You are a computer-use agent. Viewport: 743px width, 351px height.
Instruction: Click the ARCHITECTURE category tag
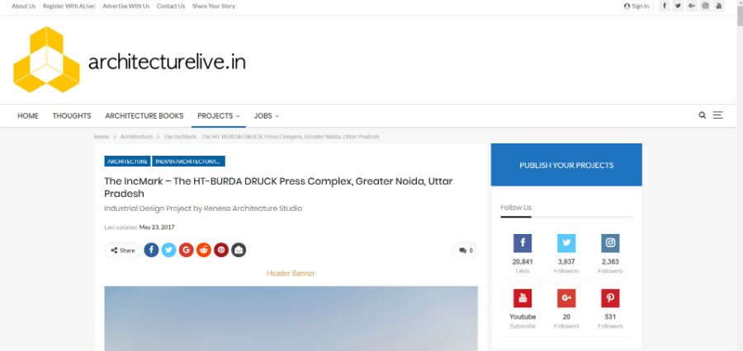pyautogui.click(x=127, y=161)
